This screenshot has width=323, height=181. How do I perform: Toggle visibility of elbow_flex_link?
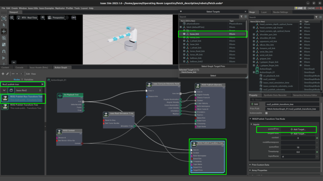coord(300,45)
